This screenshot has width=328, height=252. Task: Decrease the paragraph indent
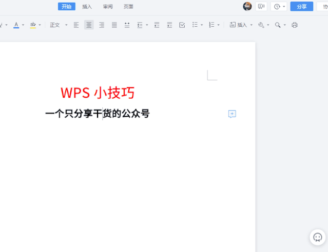click(157, 25)
